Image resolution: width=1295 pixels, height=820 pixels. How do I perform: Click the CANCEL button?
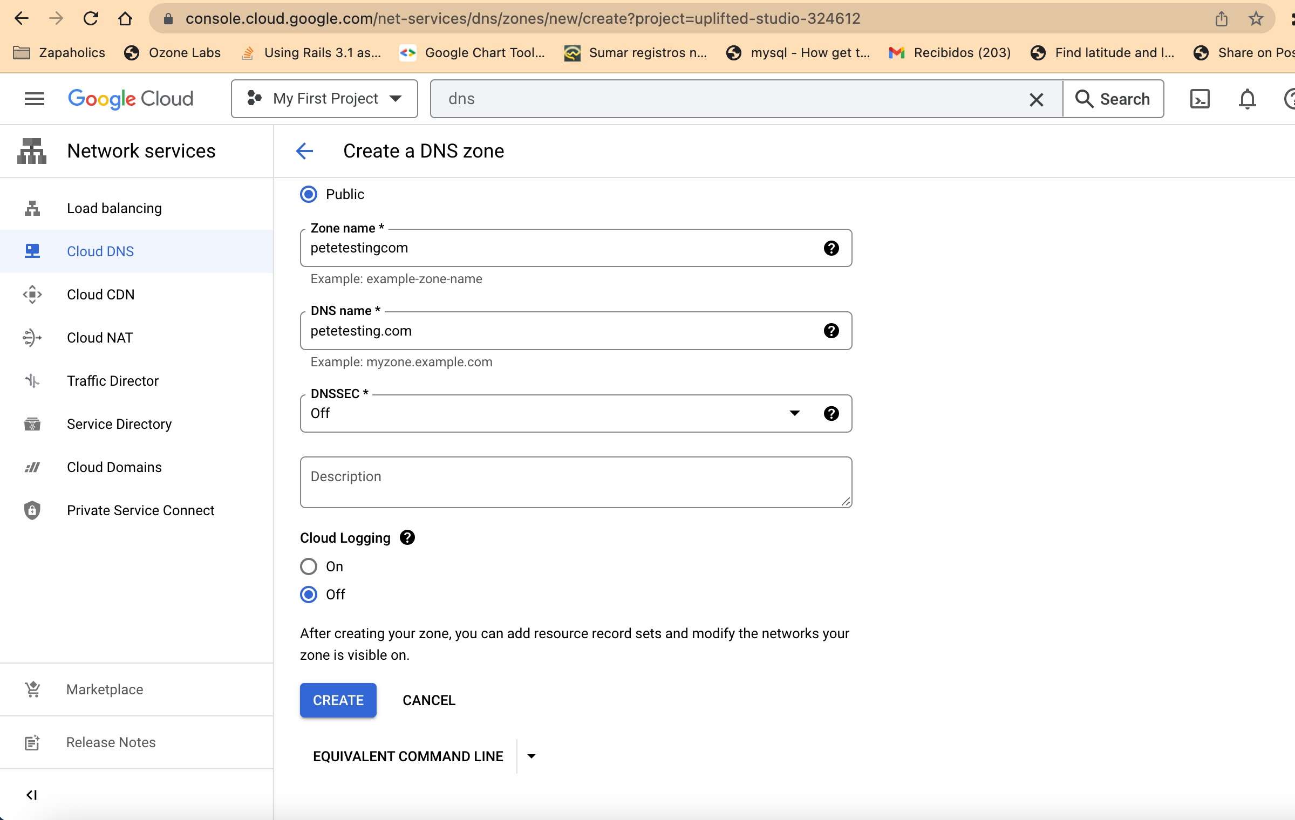pyautogui.click(x=429, y=700)
